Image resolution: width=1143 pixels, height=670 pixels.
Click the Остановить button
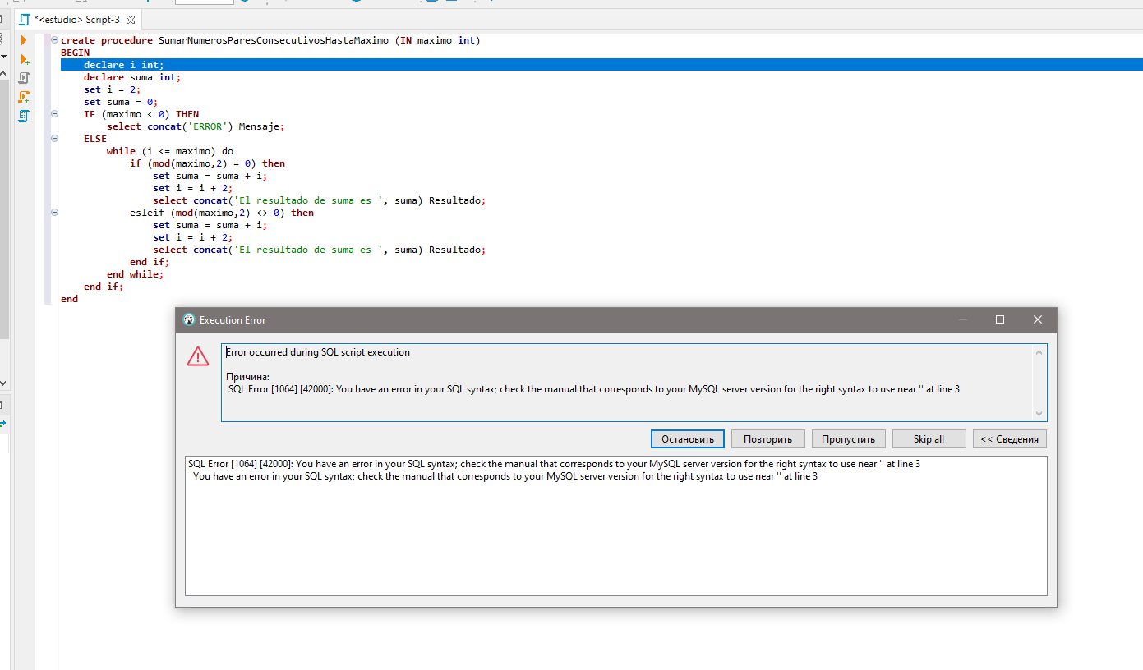point(688,439)
